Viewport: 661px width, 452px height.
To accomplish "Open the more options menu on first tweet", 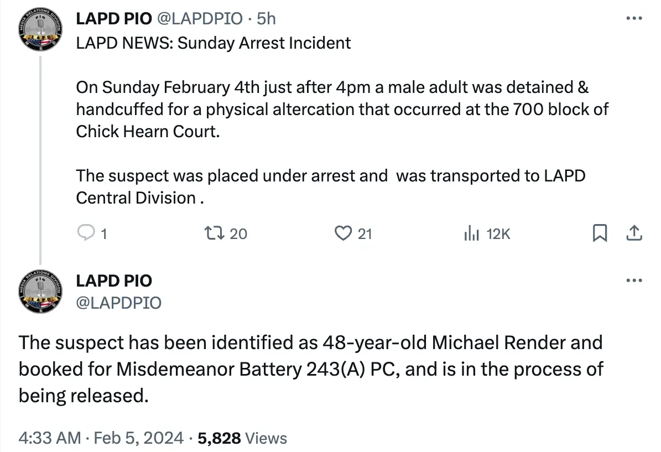I will pos(633,18).
